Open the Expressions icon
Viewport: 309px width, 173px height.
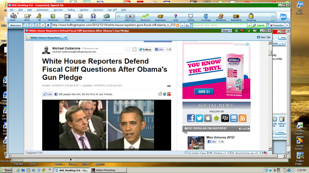[160, 17]
